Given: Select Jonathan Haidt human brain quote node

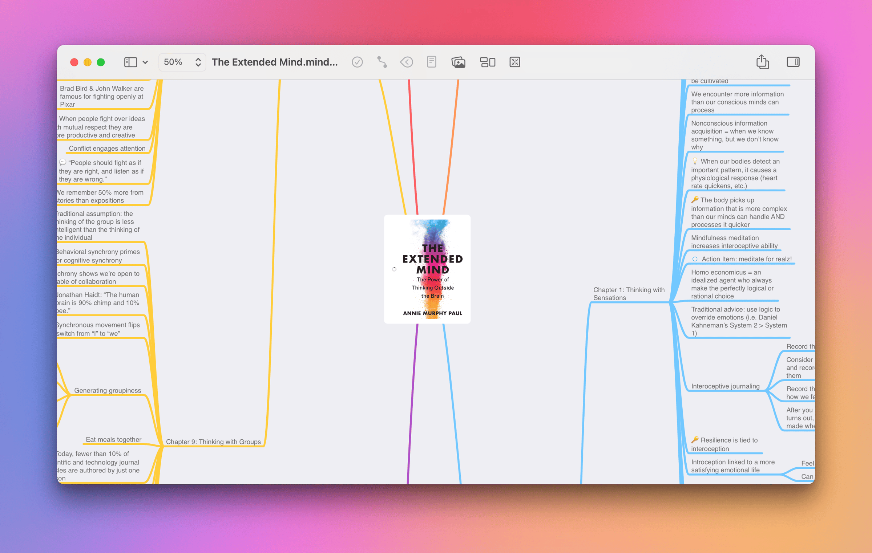Looking at the screenshot, I should (x=98, y=302).
